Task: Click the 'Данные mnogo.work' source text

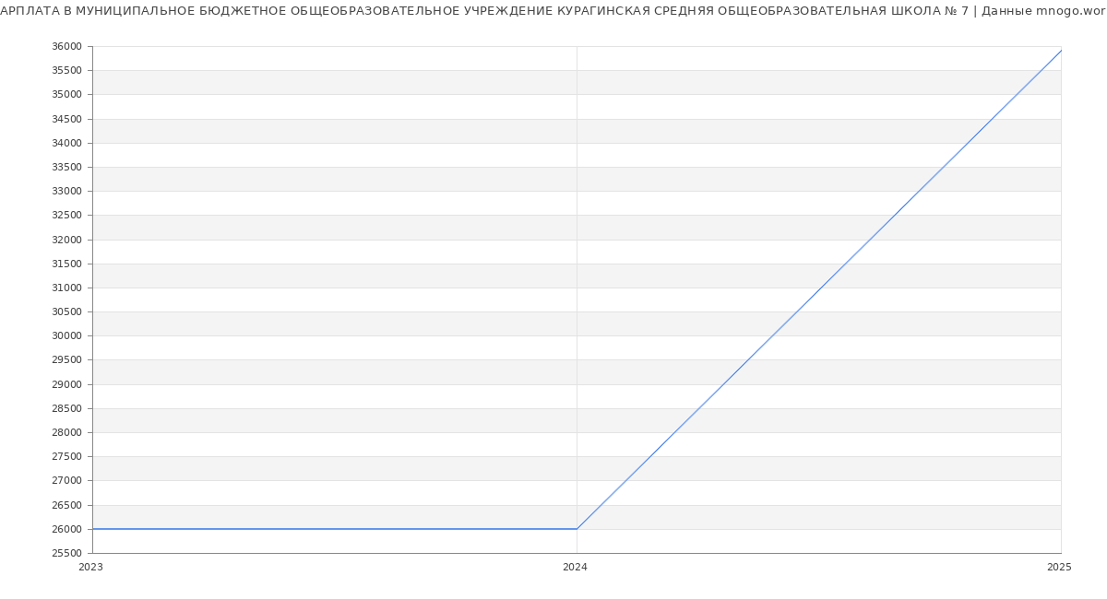Action: (1042, 11)
